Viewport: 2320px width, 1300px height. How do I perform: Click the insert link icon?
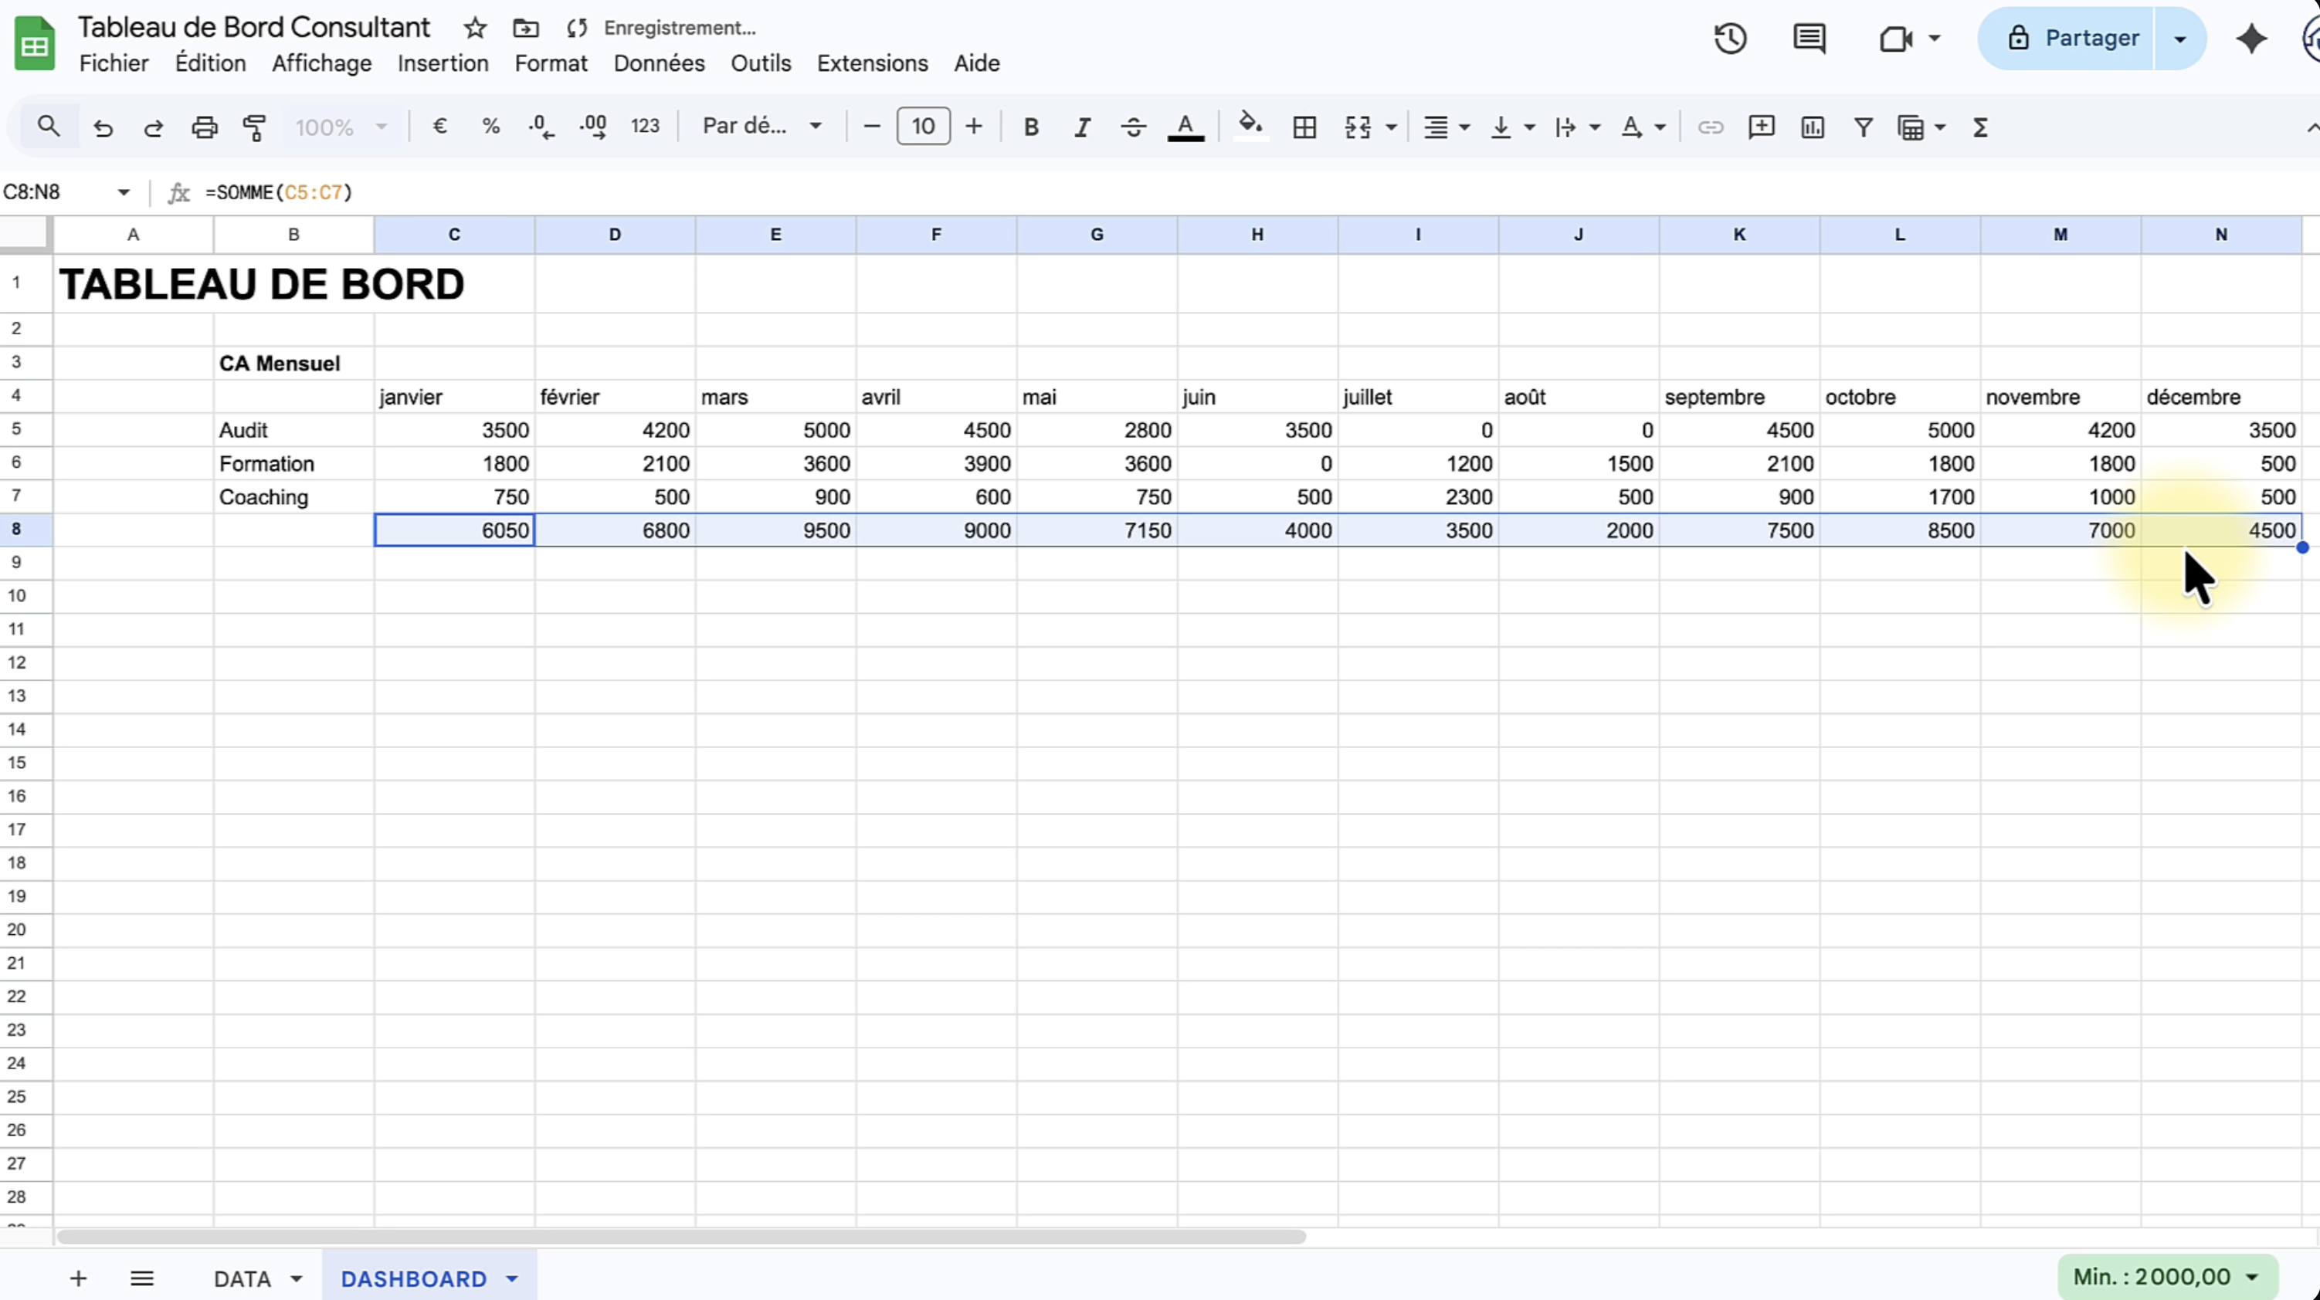click(1709, 127)
